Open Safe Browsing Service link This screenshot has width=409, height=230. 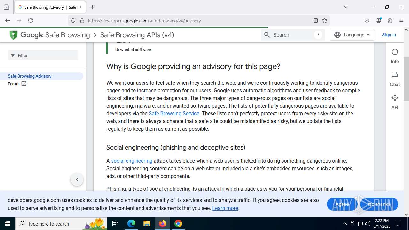174,113
